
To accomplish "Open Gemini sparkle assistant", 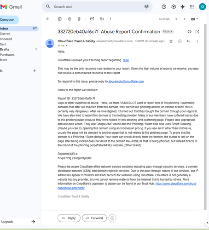I will coord(183,7).
